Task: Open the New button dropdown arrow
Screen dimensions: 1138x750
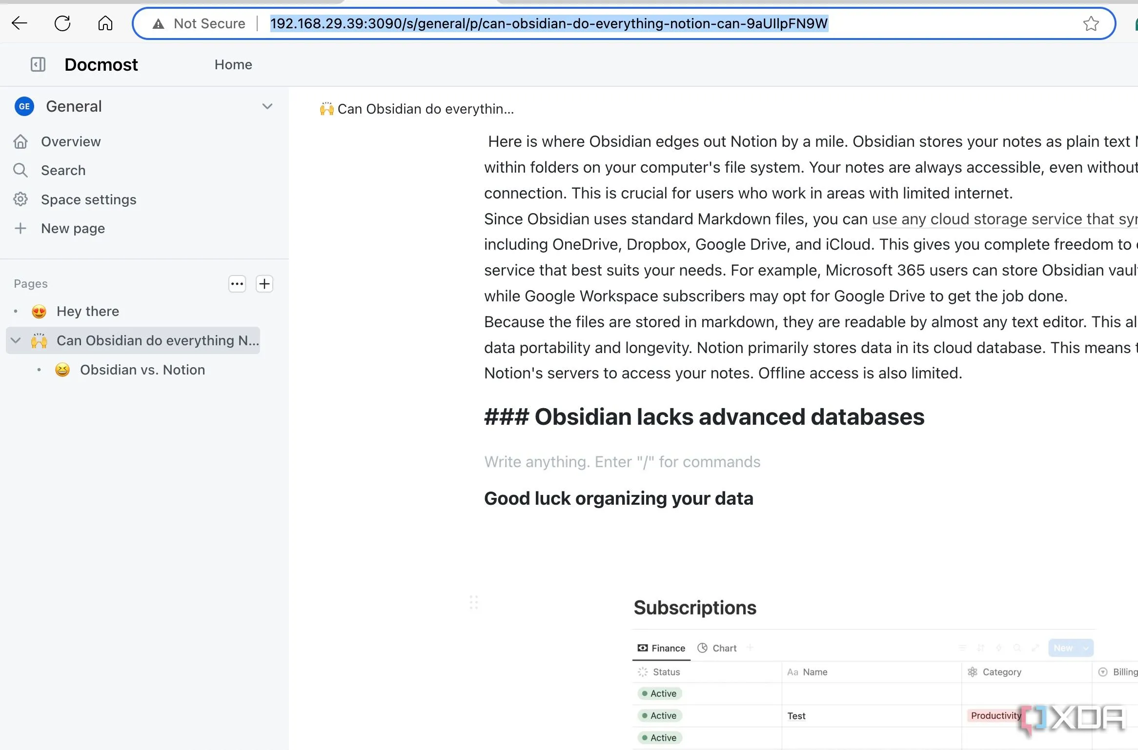Action: point(1086,648)
